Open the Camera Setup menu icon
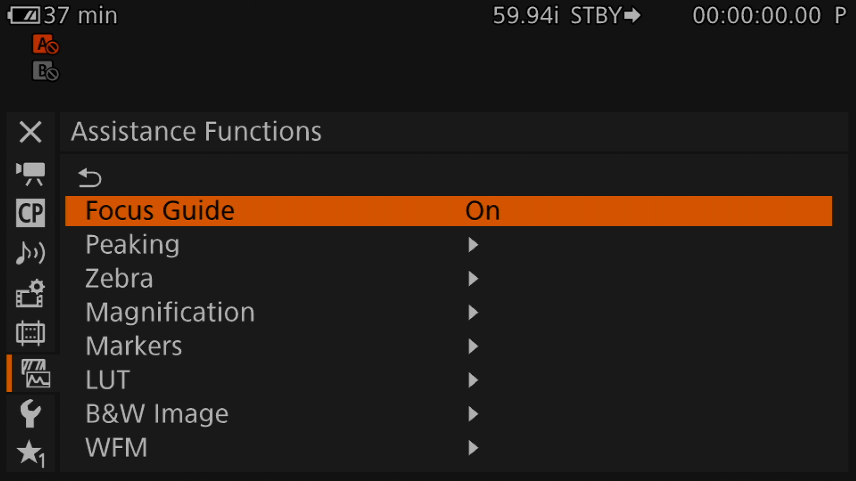The image size is (856, 481). coord(30,174)
